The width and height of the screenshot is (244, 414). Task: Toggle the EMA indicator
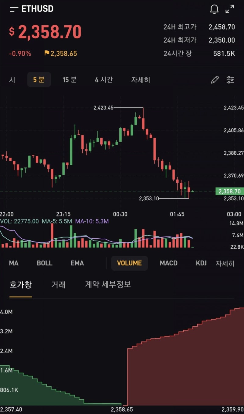click(x=77, y=263)
